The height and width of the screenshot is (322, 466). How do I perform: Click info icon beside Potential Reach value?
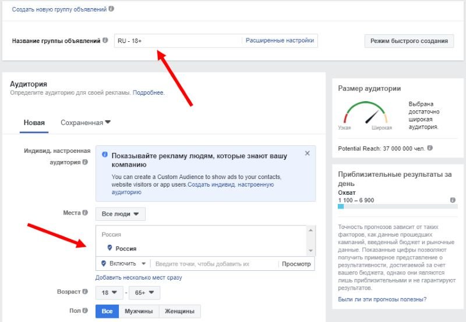(x=430, y=148)
